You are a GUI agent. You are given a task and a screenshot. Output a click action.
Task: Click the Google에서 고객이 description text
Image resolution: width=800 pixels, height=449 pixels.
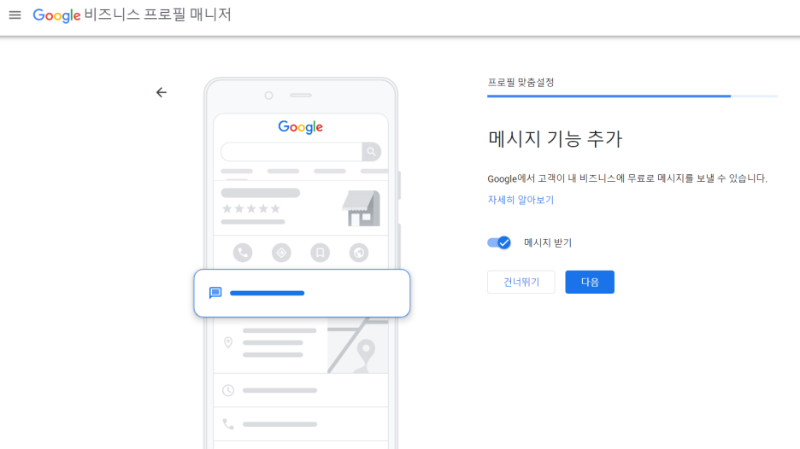[x=627, y=178]
